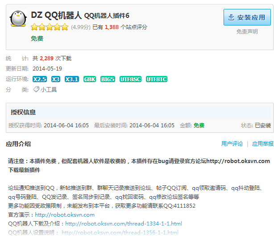
Task: Click the 已安装 status text
Action: pyautogui.click(x=263, y=126)
